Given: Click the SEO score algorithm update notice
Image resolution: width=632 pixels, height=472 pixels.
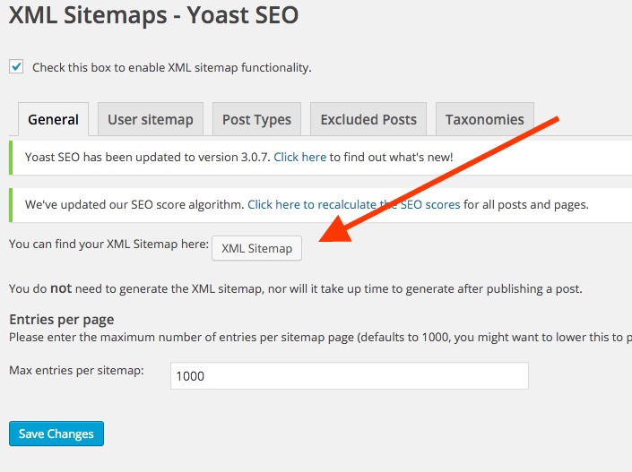Looking at the screenshot, I should [134, 204].
